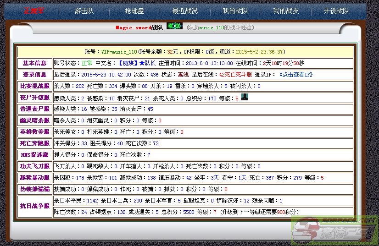Click the zombie level avatar icon

pyautogui.click(x=245, y=97)
